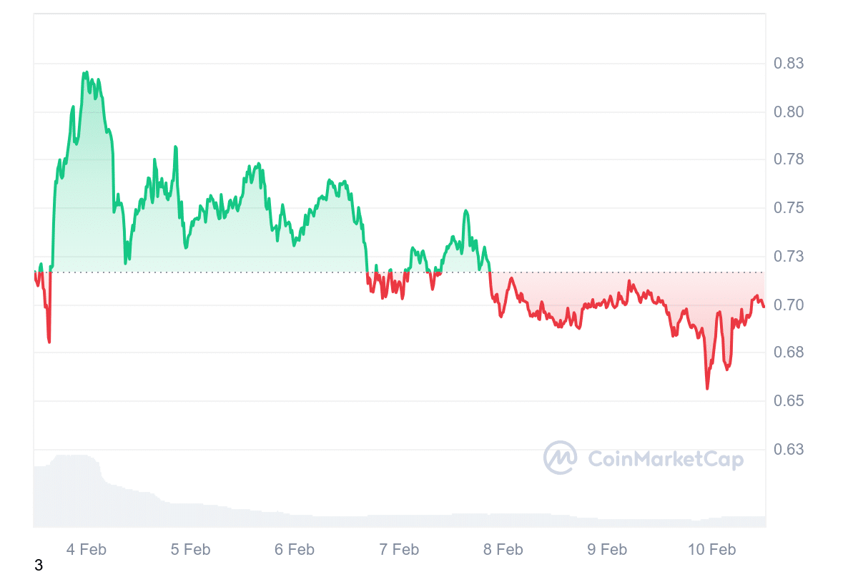Select the 0.63 price level label

point(789,450)
